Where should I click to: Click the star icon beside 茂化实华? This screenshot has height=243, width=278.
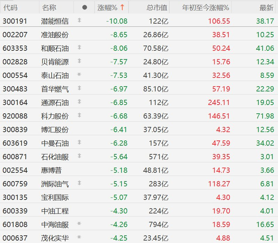click(x=79, y=237)
